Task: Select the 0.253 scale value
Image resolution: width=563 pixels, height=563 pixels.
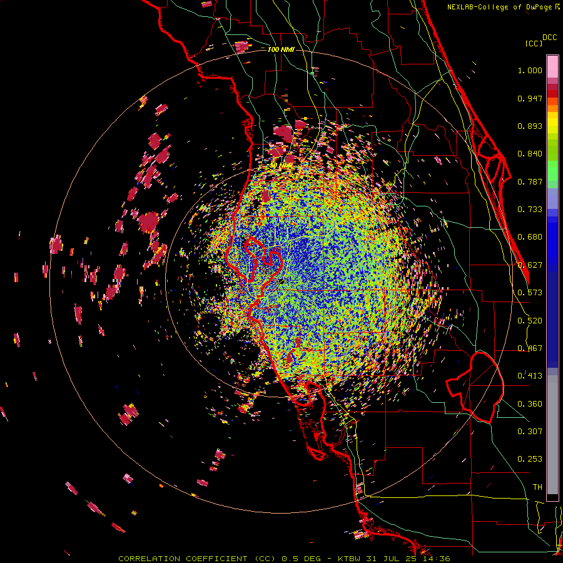Action: pos(530,459)
